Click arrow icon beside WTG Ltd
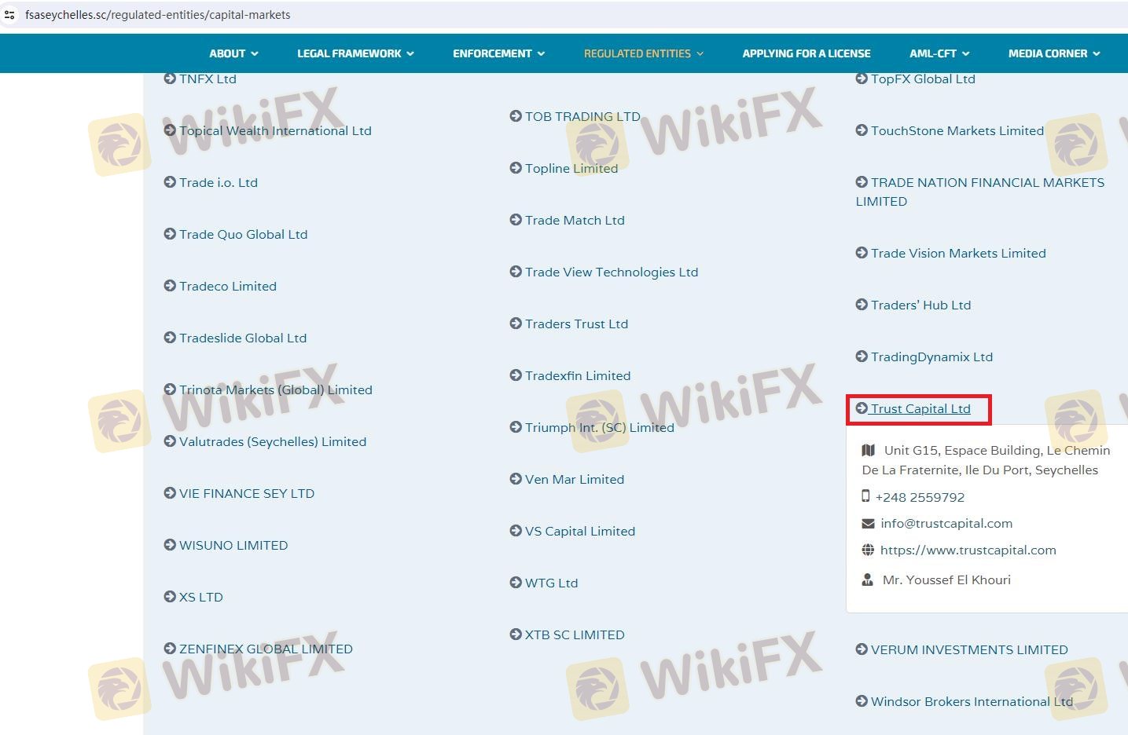Viewport: 1128px width, 735px height. point(516,583)
